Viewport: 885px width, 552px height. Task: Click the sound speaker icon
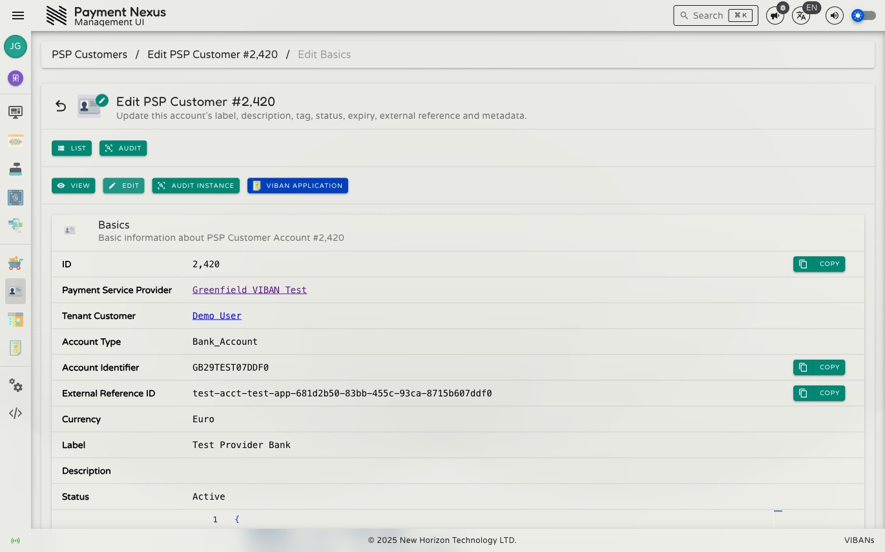coord(835,15)
